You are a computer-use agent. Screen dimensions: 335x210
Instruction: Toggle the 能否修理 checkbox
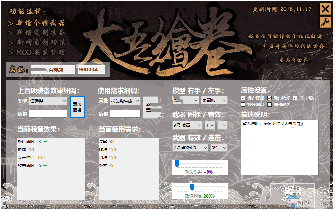click(243, 98)
